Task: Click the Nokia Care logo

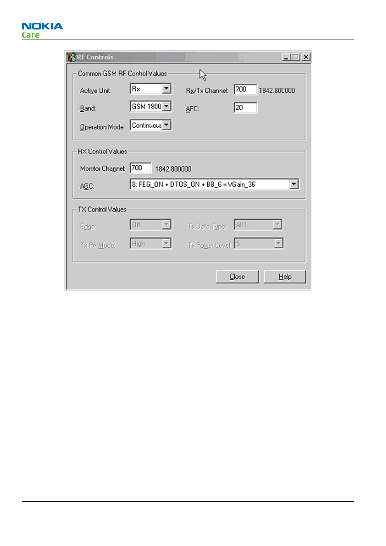Action: 42,31
